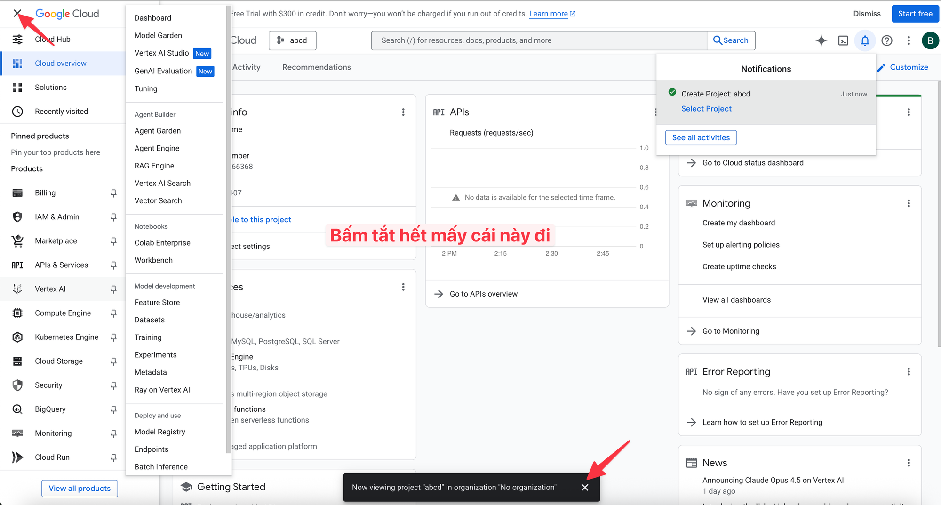Click the notifications bell icon

865,40
